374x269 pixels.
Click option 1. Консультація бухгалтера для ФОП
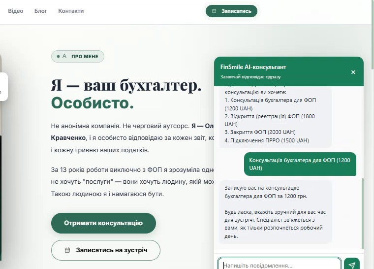click(x=270, y=104)
